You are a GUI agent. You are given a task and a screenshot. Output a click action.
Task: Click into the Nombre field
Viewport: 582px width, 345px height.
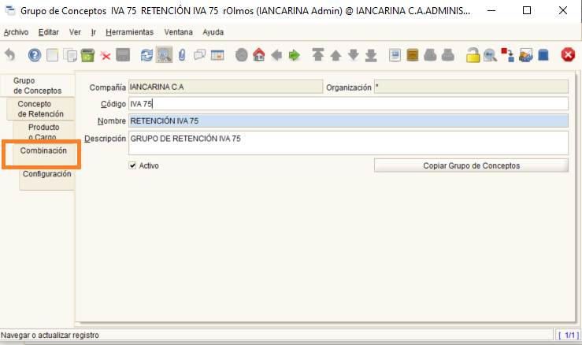pos(348,121)
